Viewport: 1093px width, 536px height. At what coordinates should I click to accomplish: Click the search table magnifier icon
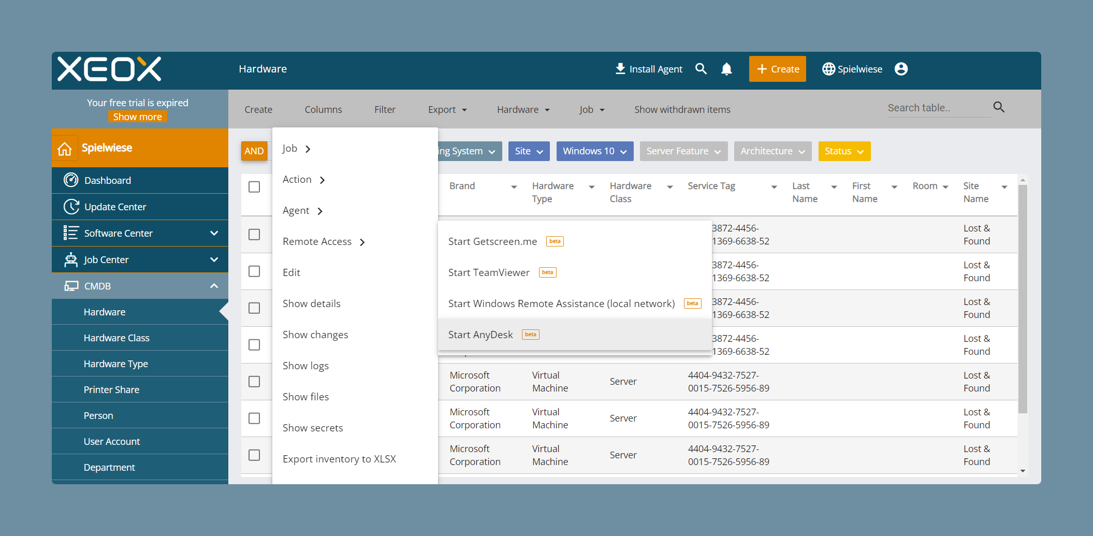point(999,107)
